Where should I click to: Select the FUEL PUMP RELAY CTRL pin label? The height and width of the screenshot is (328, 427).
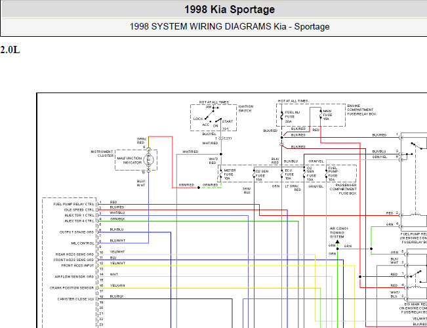click(x=74, y=204)
